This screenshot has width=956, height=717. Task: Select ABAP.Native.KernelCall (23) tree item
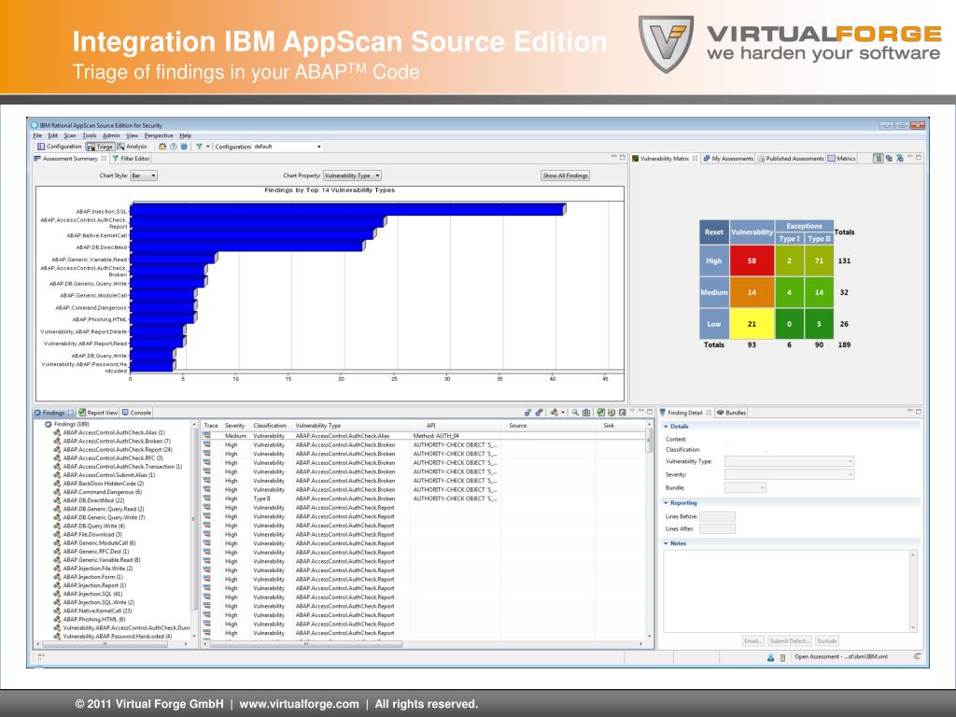[92, 611]
